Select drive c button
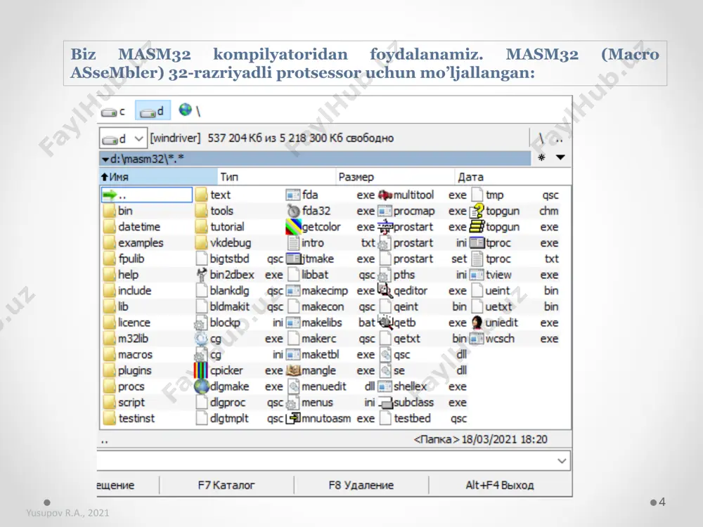This screenshot has width=703, height=527. (x=113, y=111)
